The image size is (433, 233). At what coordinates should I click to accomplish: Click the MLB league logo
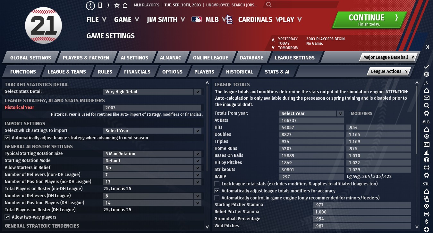[x=197, y=19]
